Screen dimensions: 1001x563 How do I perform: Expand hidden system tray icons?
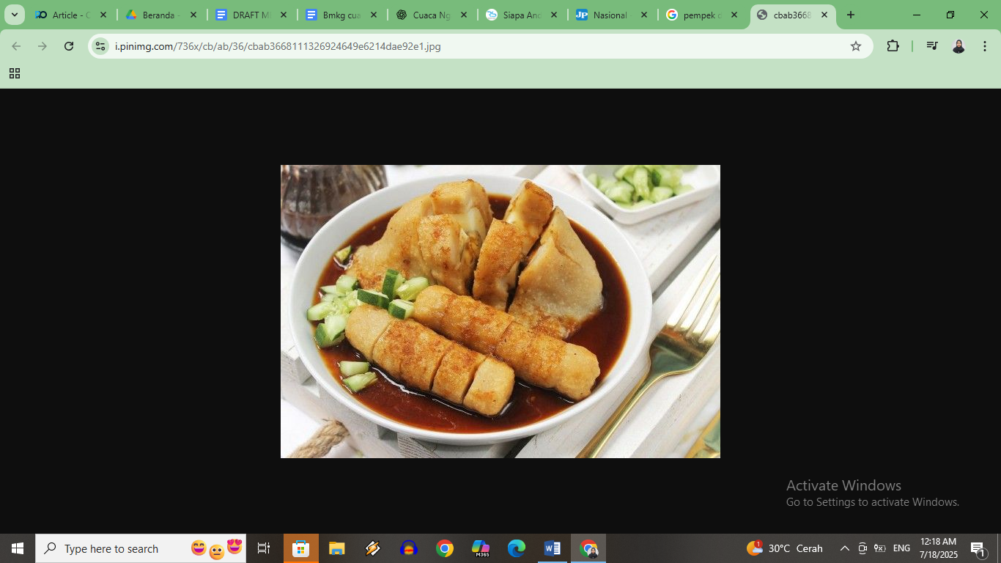[844, 548]
